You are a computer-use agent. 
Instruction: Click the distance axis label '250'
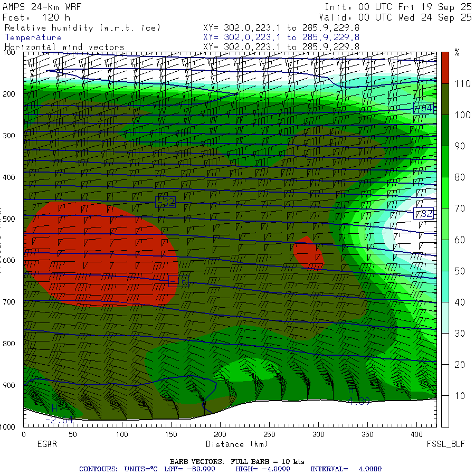269,434
